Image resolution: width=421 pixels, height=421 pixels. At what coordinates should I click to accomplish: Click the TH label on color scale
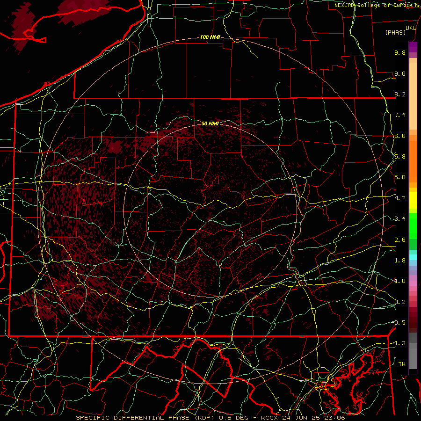pyautogui.click(x=402, y=364)
